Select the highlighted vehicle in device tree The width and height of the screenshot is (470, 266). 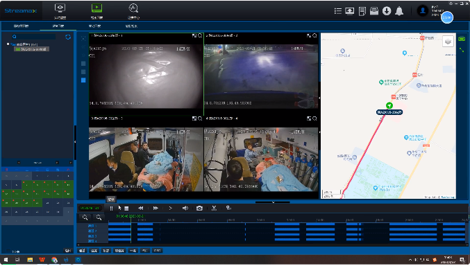(x=31, y=49)
